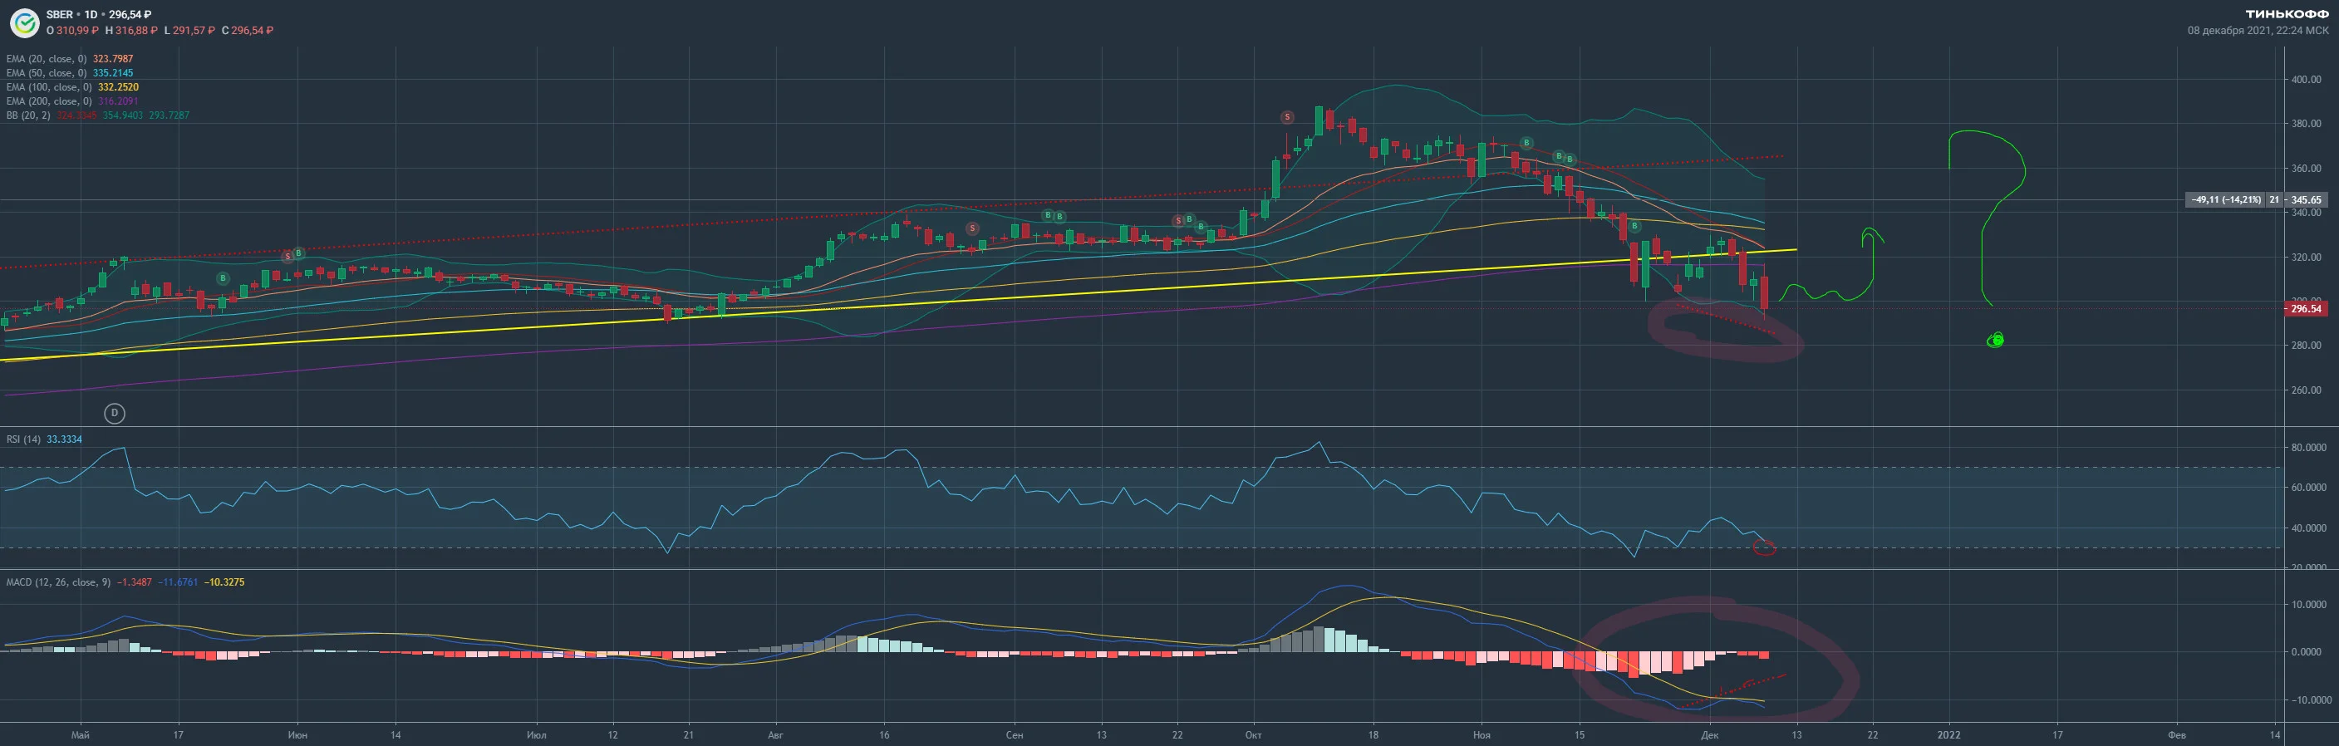
Task: Click the lone B buy marker in early May
Action: tap(223, 277)
